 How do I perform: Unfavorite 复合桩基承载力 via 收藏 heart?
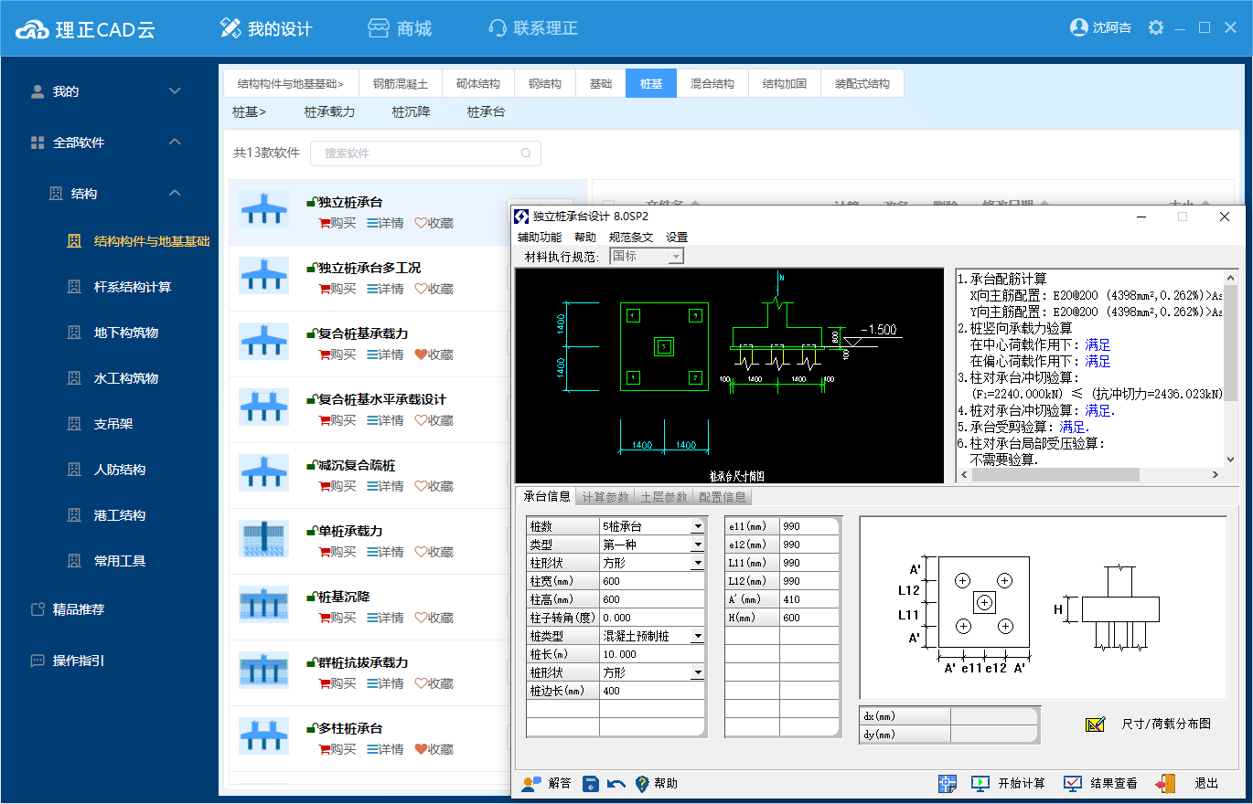coord(434,354)
